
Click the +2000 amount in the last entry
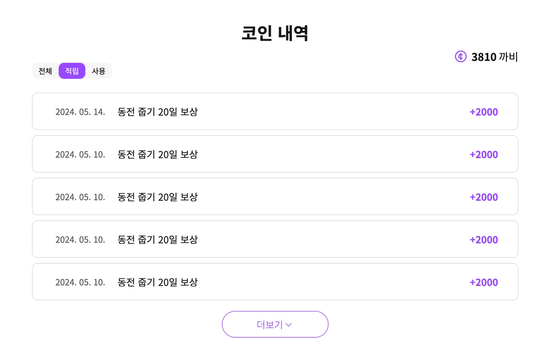pyautogui.click(x=484, y=282)
